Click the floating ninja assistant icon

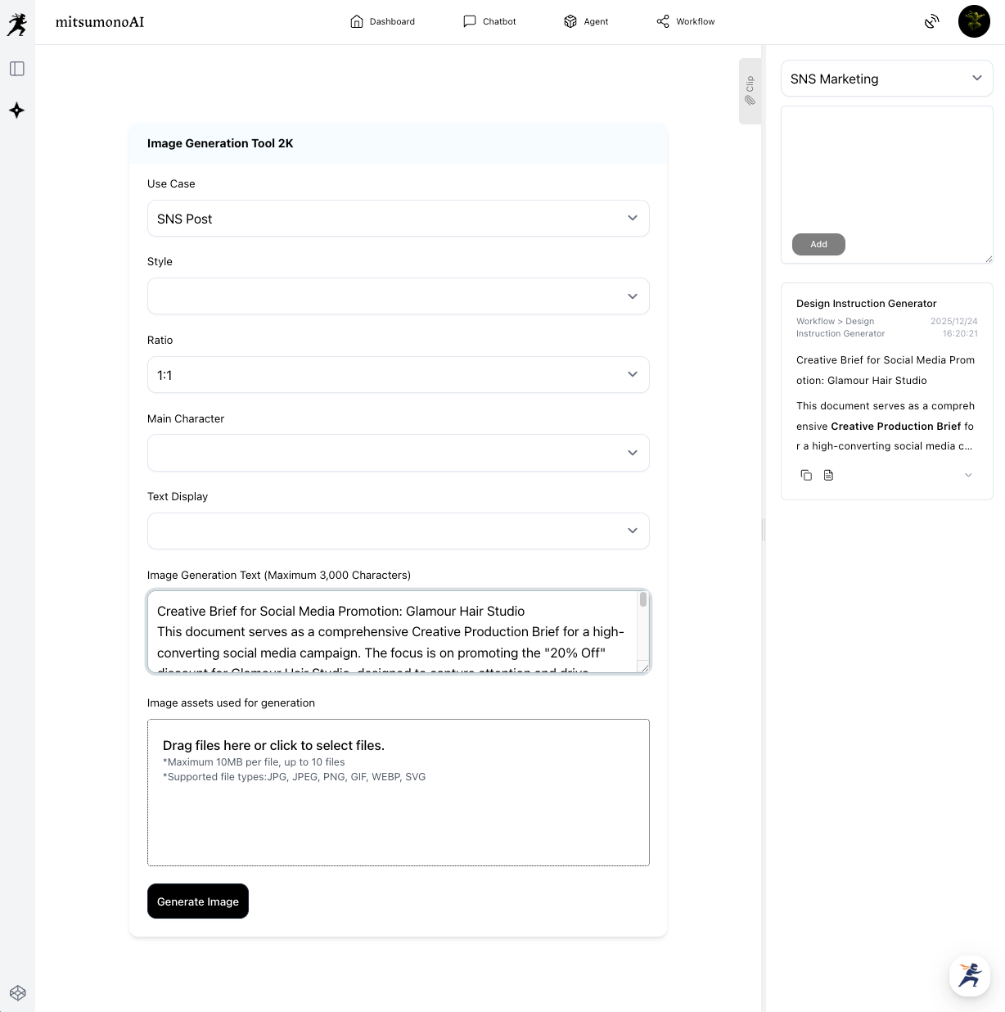click(x=970, y=975)
